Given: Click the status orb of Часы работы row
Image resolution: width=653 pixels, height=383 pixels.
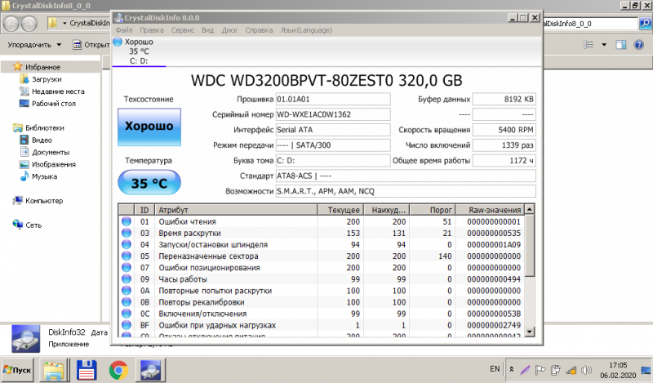Looking at the screenshot, I should click(x=127, y=278).
